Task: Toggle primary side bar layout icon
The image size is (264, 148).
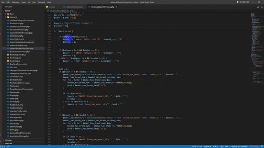Action: (238, 2)
